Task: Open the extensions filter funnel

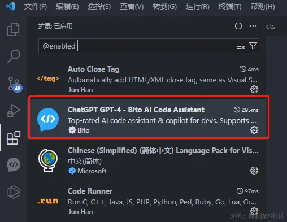Action: click(x=253, y=46)
